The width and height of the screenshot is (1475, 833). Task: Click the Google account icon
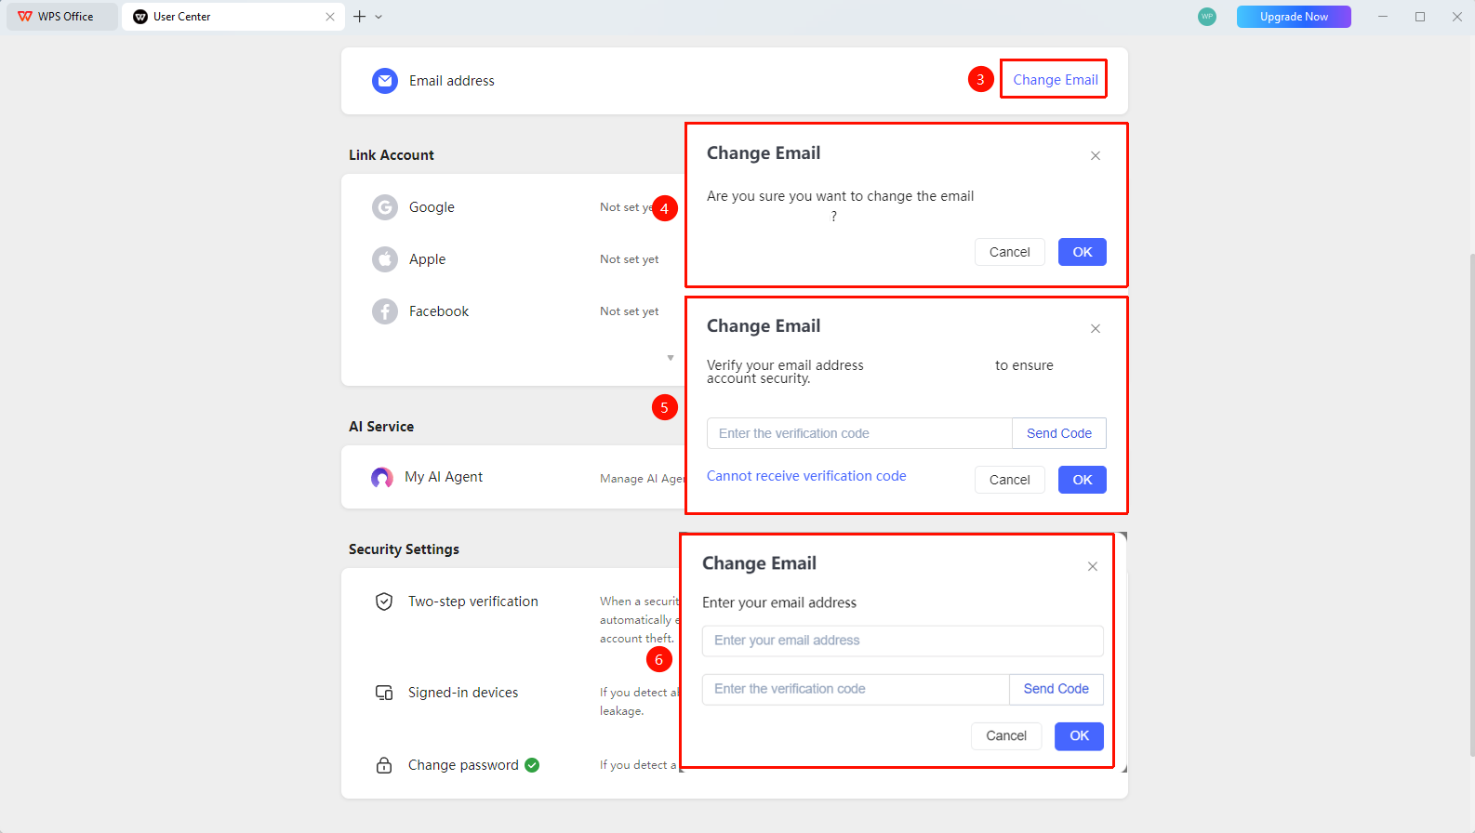[x=385, y=207]
